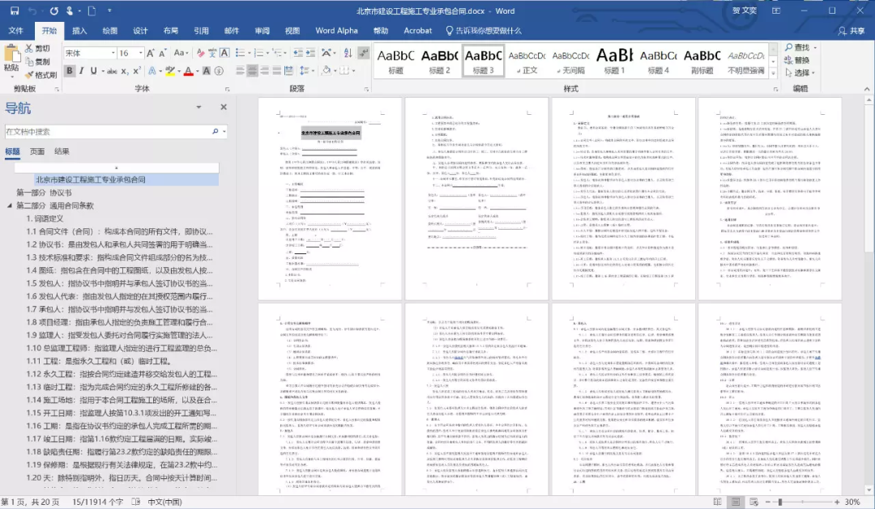875x509 pixels.
Task: Open line spacing dropdown
Action: [305, 70]
